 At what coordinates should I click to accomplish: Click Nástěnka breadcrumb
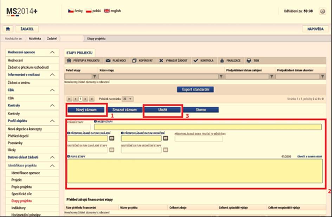click(x=35, y=39)
